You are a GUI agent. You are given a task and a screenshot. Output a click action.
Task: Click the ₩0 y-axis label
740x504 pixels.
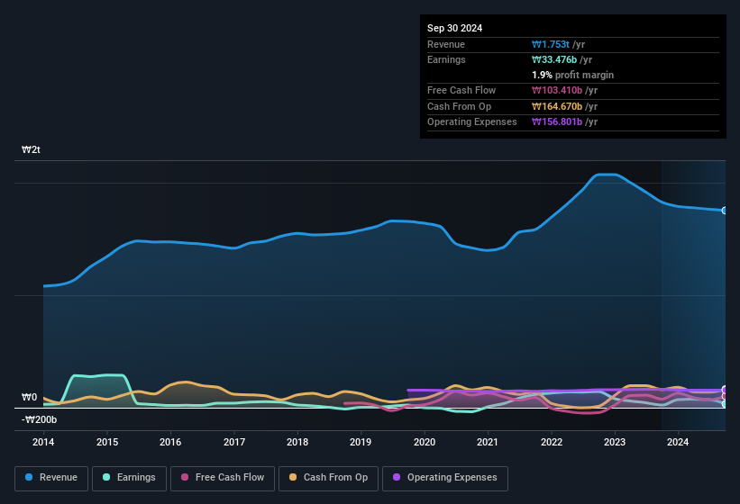click(x=29, y=397)
